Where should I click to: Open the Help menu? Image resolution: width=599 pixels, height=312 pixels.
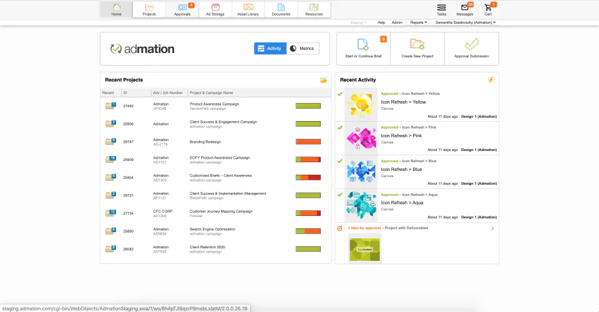pyautogui.click(x=381, y=22)
